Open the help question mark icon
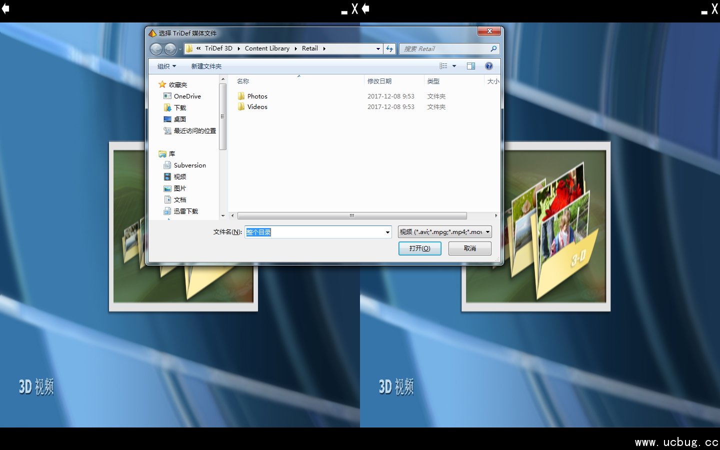This screenshot has height=450, width=720. coord(488,66)
